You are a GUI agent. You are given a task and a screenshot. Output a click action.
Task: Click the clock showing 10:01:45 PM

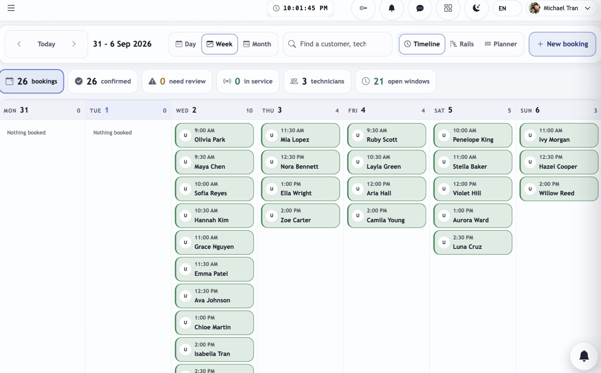point(300,8)
